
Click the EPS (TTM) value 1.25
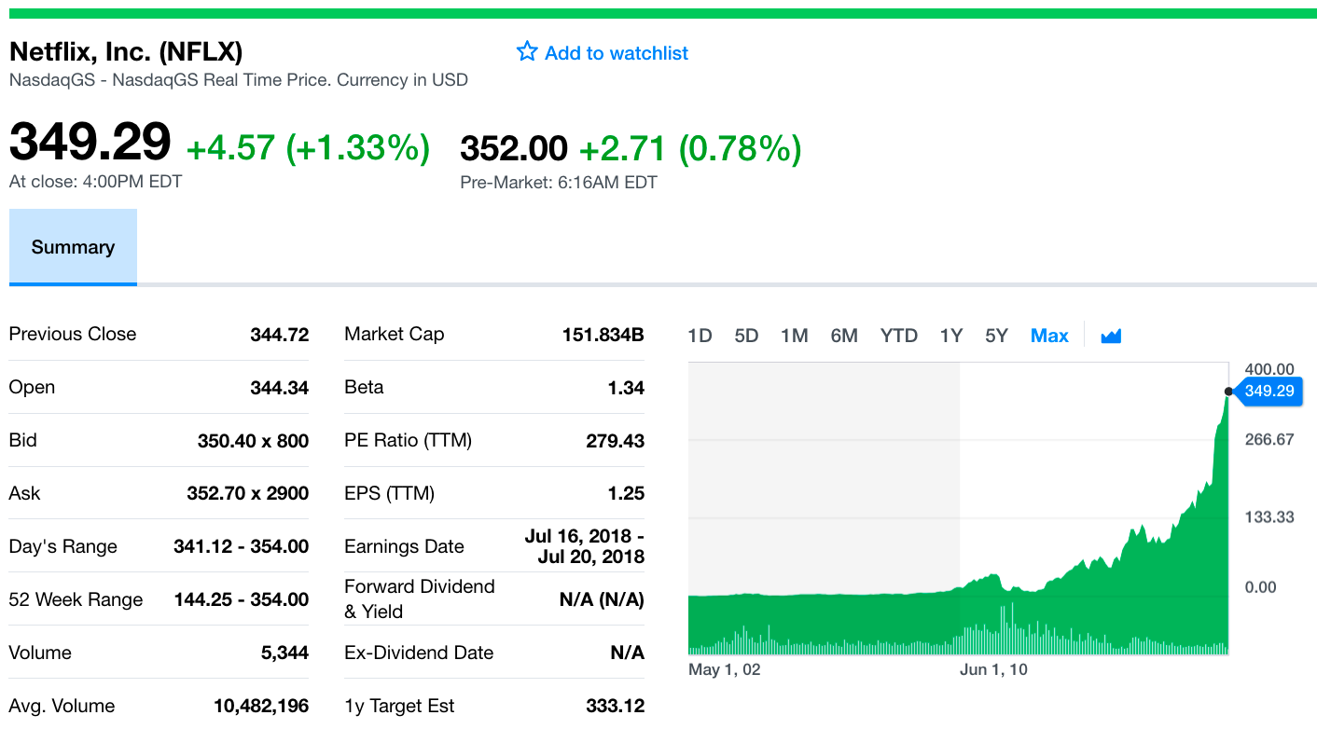click(626, 493)
